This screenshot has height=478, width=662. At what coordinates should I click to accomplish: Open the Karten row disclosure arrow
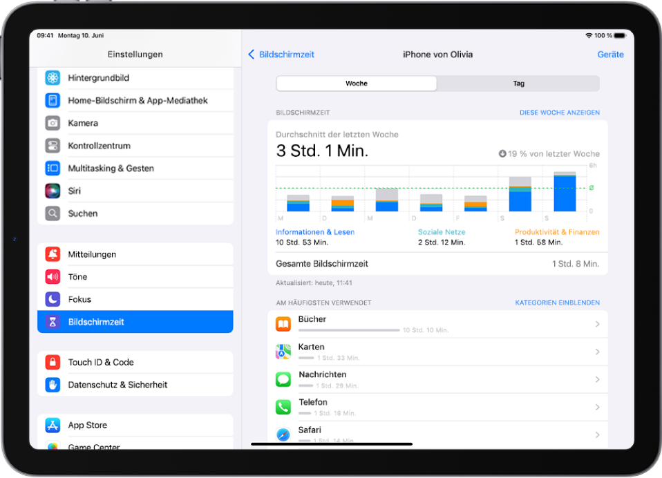click(597, 352)
